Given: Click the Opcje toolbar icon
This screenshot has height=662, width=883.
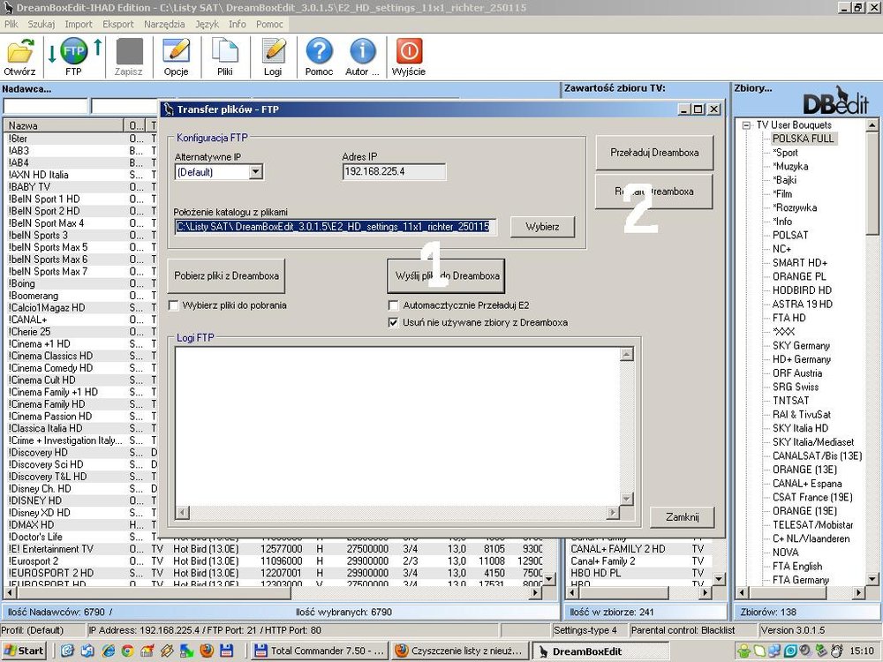Looking at the screenshot, I should [x=176, y=53].
